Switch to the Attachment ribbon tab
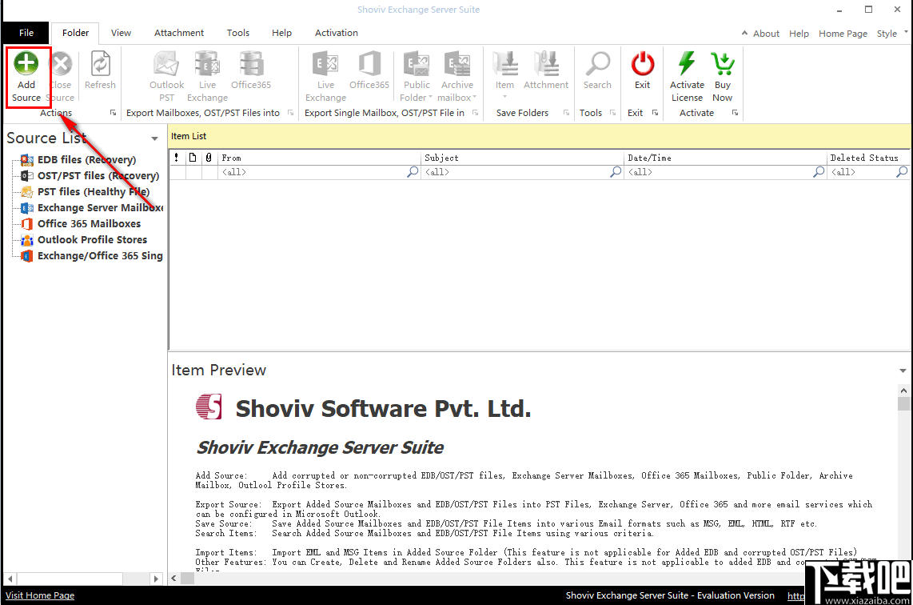The height and width of the screenshot is (605, 913). click(x=178, y=33)
